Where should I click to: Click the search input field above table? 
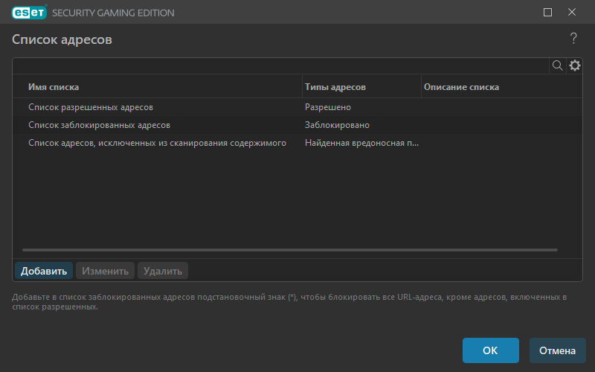281,65
